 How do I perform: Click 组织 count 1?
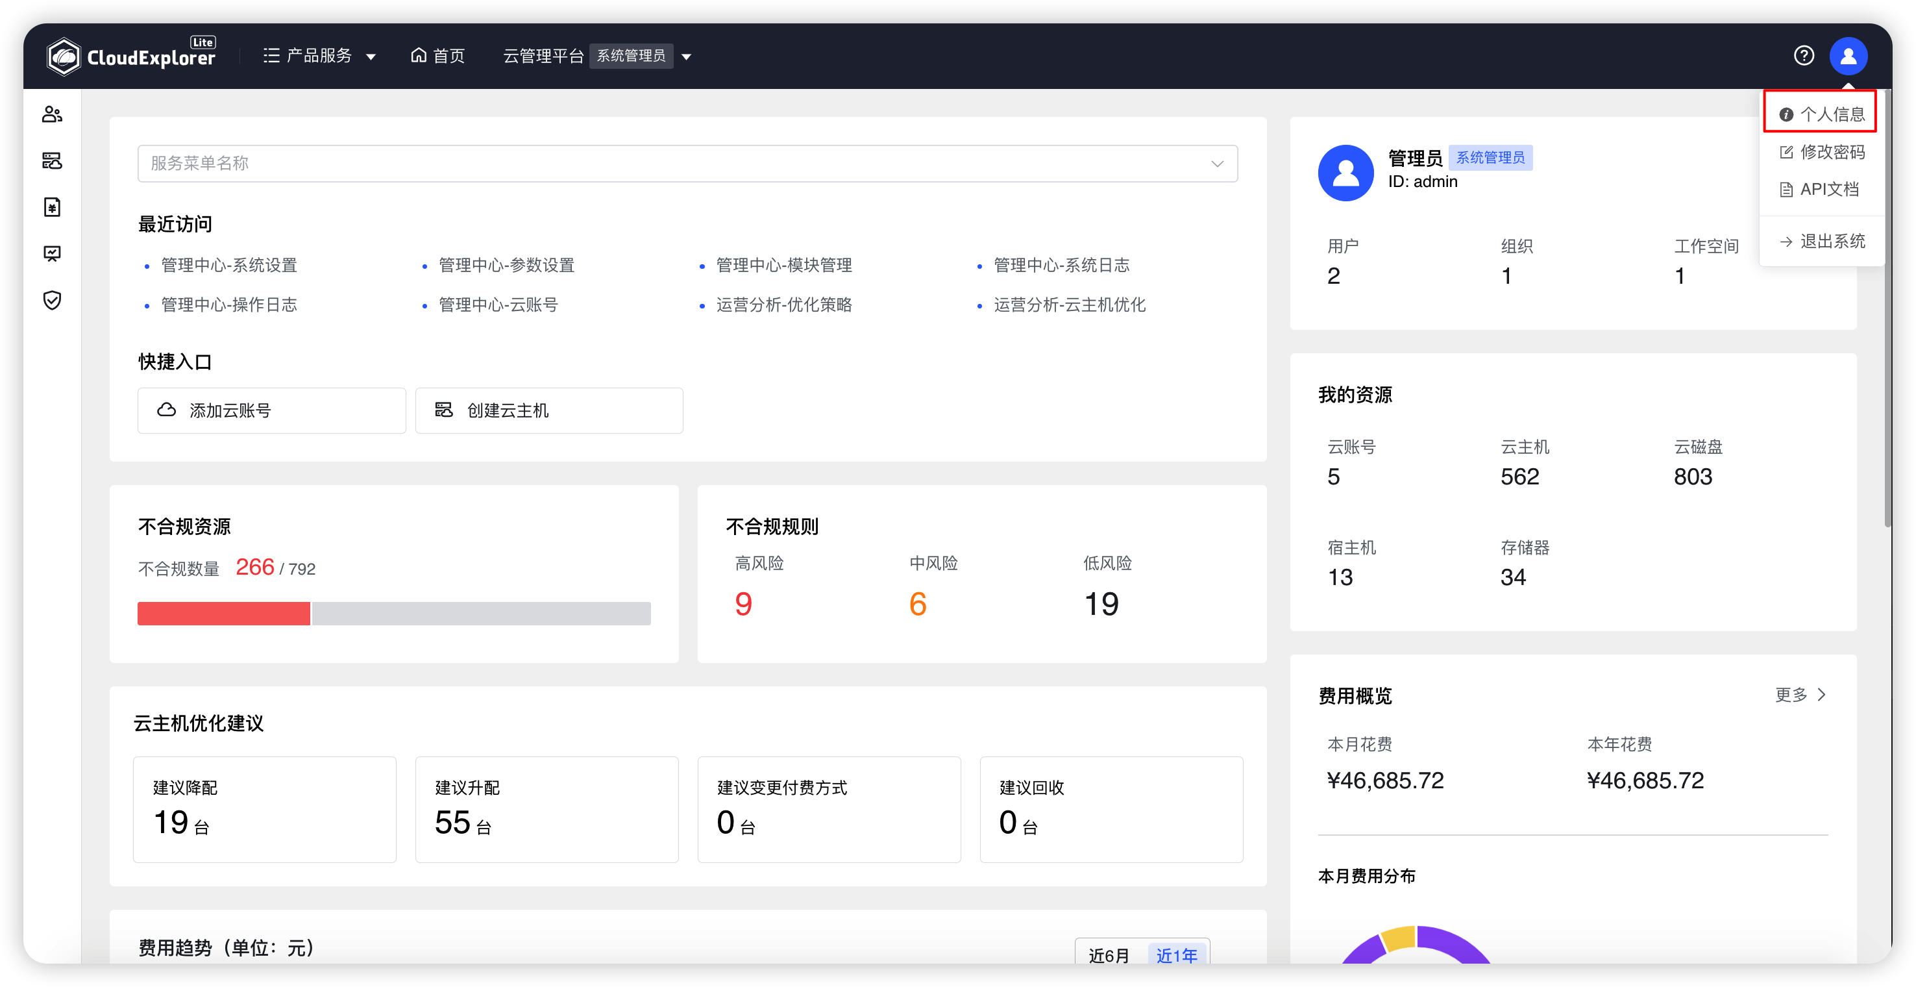click(1506, 276)
